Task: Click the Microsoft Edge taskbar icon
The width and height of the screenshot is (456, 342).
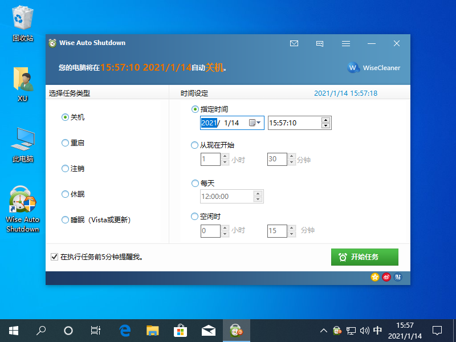Action: pos(125,330)
